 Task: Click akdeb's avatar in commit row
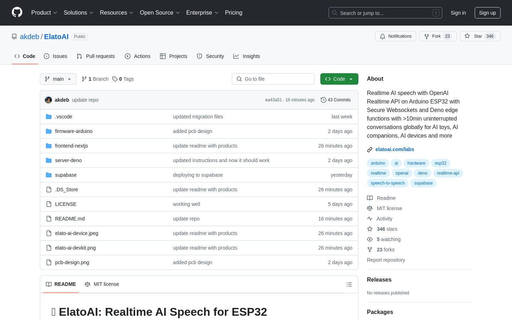tap(48, 100)
